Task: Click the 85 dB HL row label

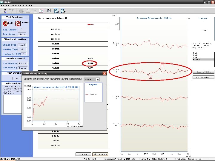Action: click(x=56, y=54)
